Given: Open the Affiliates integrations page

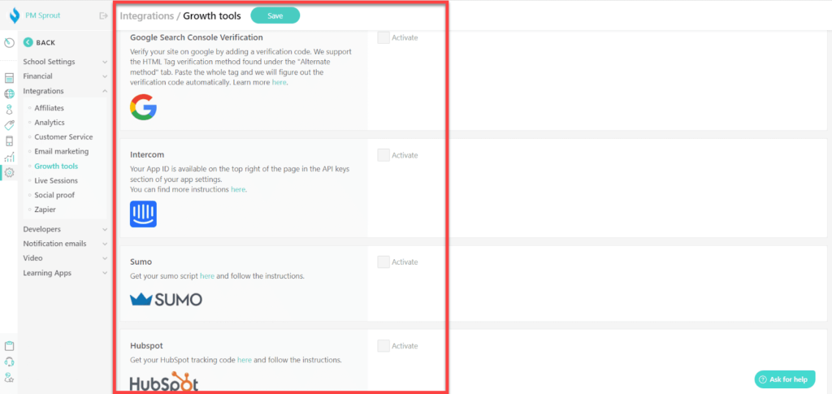Looking at the screenshot, I should click(50, 108).
